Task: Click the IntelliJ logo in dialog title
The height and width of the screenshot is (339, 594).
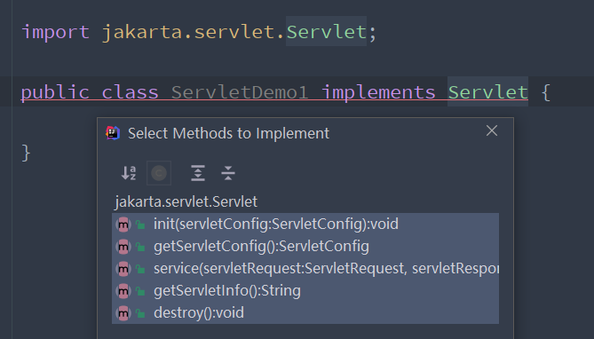Action: 113,133
